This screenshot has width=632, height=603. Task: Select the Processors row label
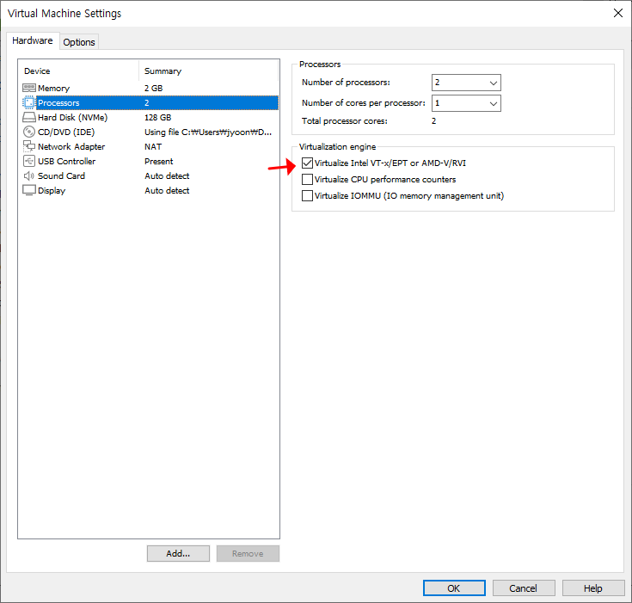(x=58, y=103)
